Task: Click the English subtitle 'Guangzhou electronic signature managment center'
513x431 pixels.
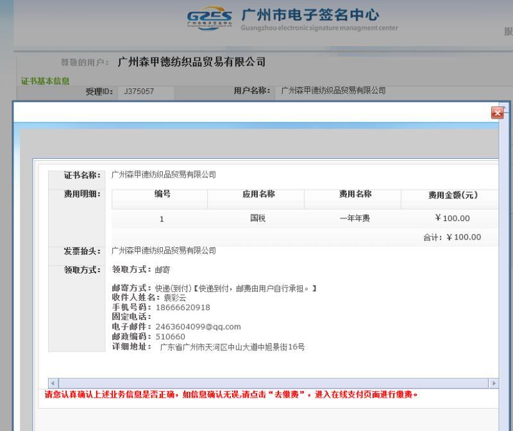Action: pos(319,28)
